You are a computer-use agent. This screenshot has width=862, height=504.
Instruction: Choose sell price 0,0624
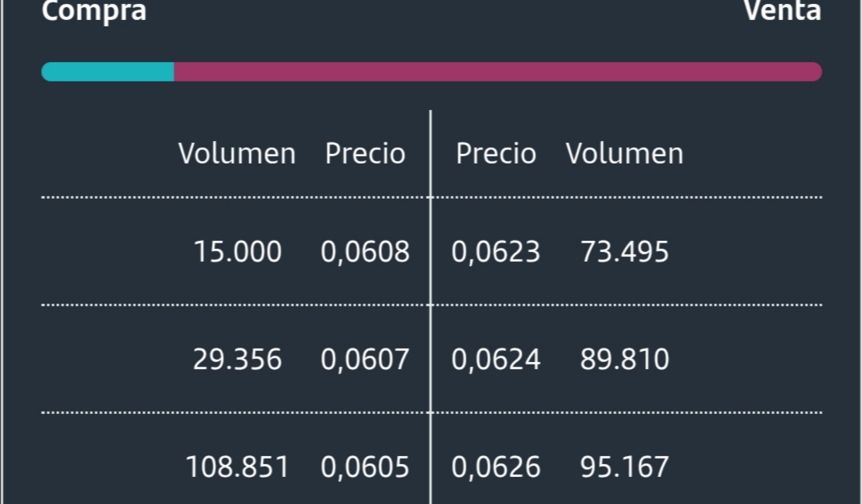[x=496, y=360]
